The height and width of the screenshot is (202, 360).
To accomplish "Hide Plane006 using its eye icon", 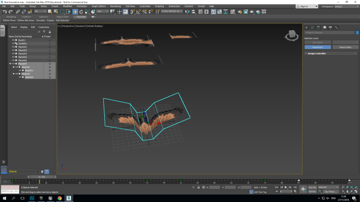I will (13, 60).
